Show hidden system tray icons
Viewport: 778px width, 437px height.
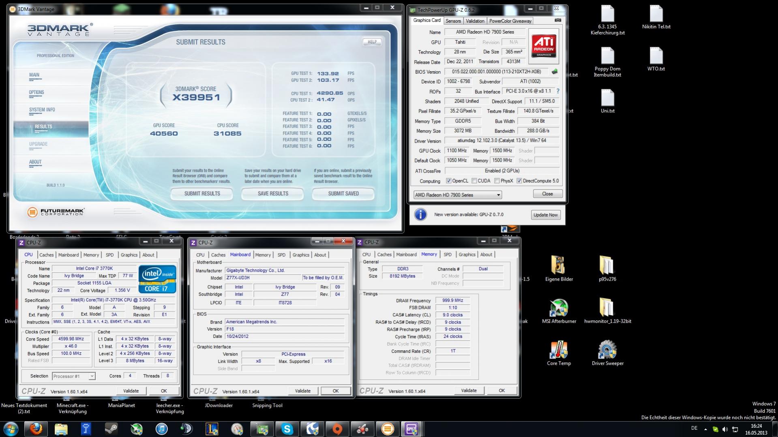click(705, 429)
